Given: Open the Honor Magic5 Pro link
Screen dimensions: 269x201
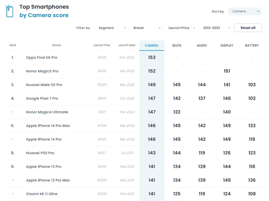Looking at the screenshot, I should [42, 71].
